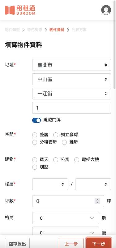Click the 上一步 button
The width and height of the screenshot is (116, 248).
coord(71,244)
